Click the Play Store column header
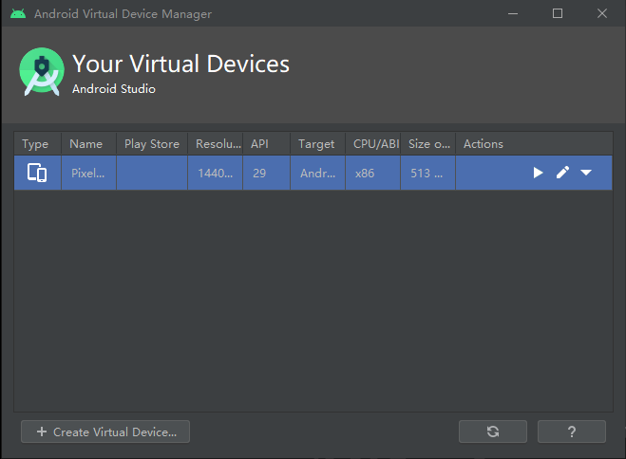The width and height of the screenshot is (626, 459). click(x=152, y=143)
